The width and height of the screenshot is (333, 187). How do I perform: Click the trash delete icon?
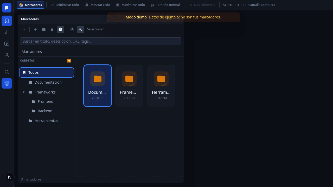pos(52,29)
